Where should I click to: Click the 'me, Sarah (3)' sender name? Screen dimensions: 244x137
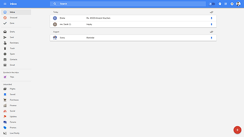pos(65,24)
